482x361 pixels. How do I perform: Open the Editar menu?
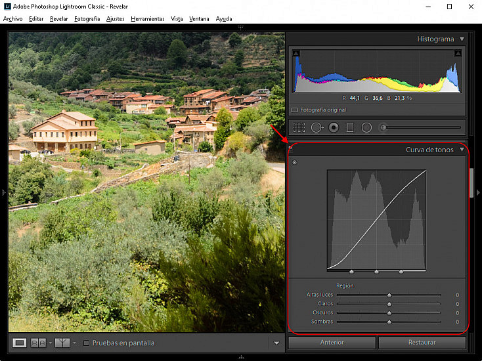[x=36, y=19]
